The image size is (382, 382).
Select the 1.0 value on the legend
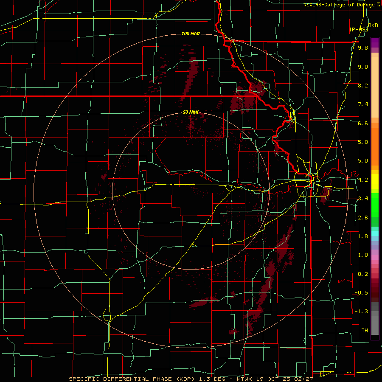pos(363,255)
